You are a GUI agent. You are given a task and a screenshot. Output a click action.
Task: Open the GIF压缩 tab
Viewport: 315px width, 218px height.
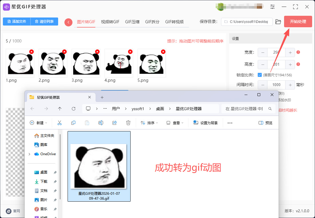click(x=132, y=22)
